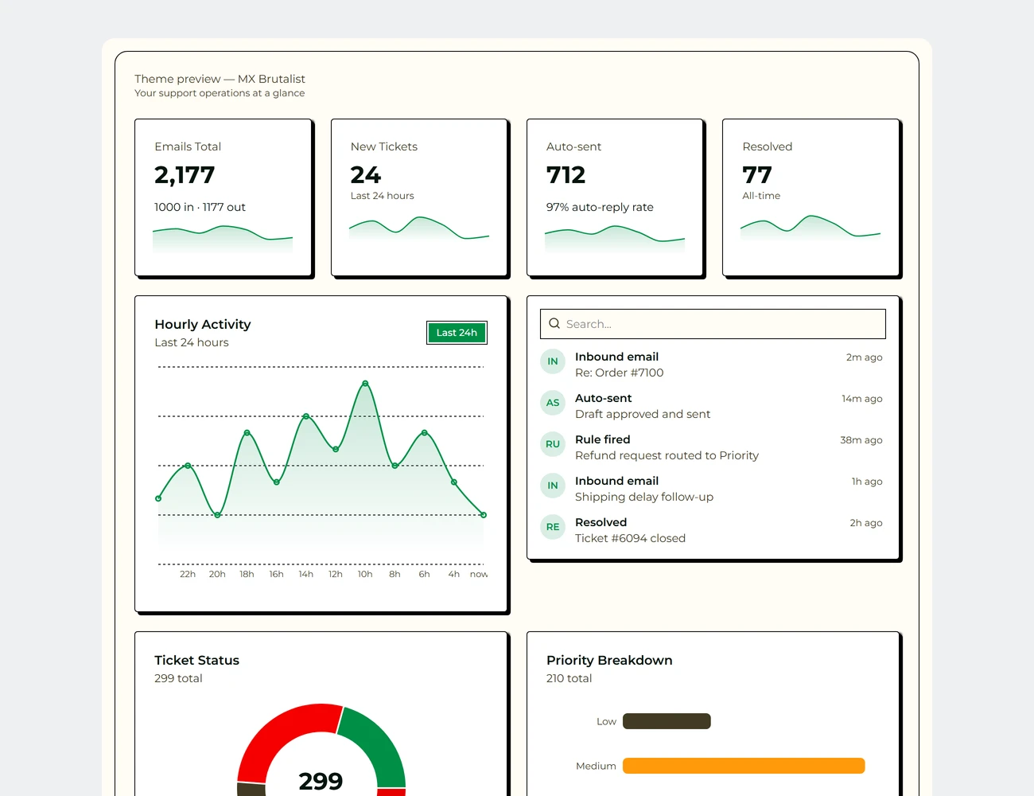1034x796 pixels.
Task: Click the magnifier icon in the search box
Action: [x=554, y=324]
